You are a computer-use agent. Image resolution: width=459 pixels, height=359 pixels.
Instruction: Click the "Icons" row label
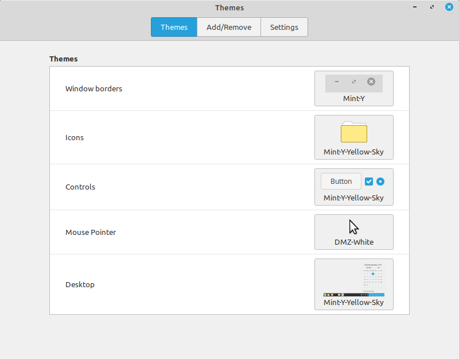coord(75,138)
